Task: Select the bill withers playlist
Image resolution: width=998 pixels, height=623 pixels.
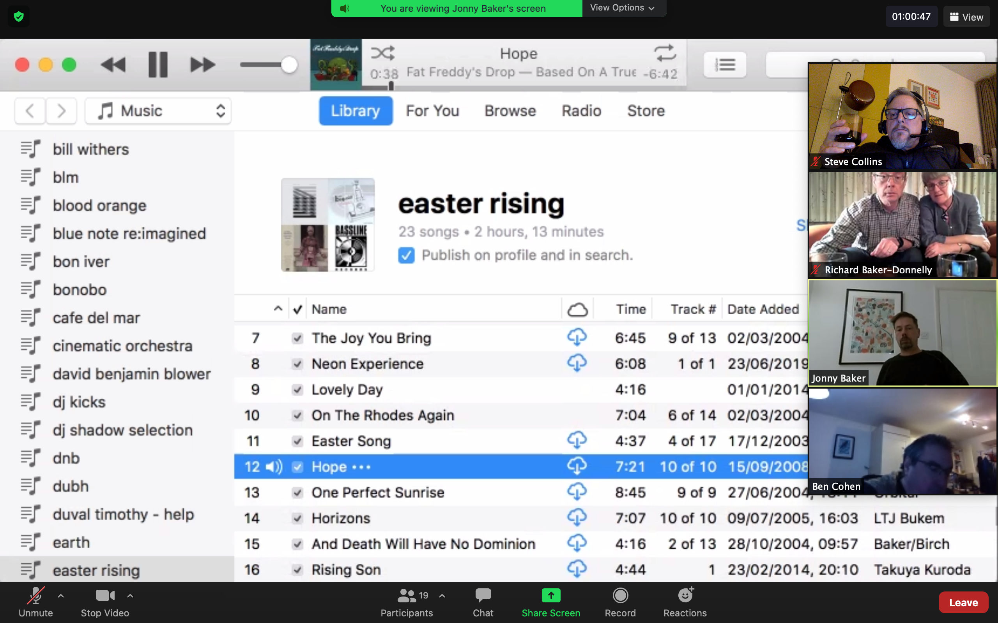Action: point(117,149)
